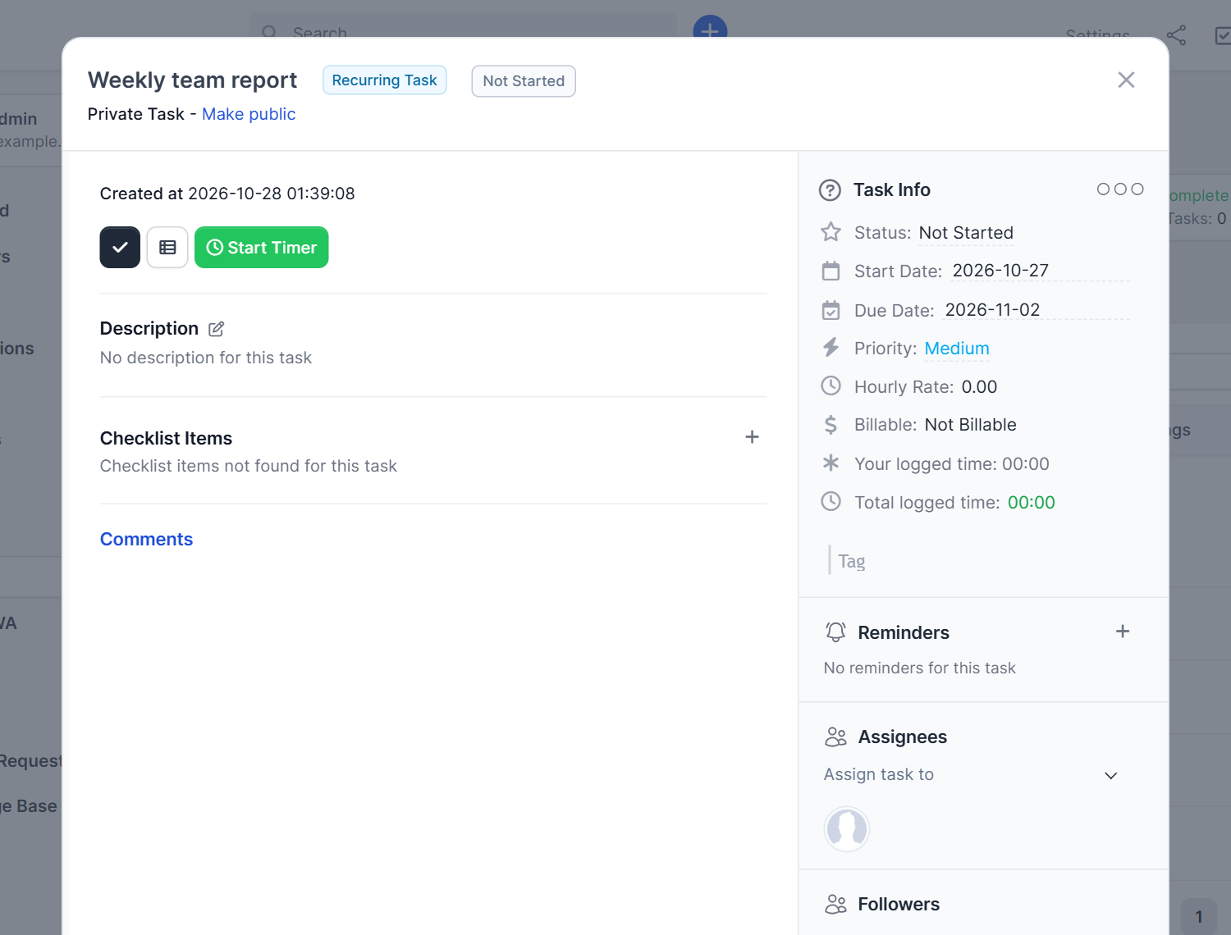Make the private task public
This screenshot has height=935, width=1231.
coord(249,114)
